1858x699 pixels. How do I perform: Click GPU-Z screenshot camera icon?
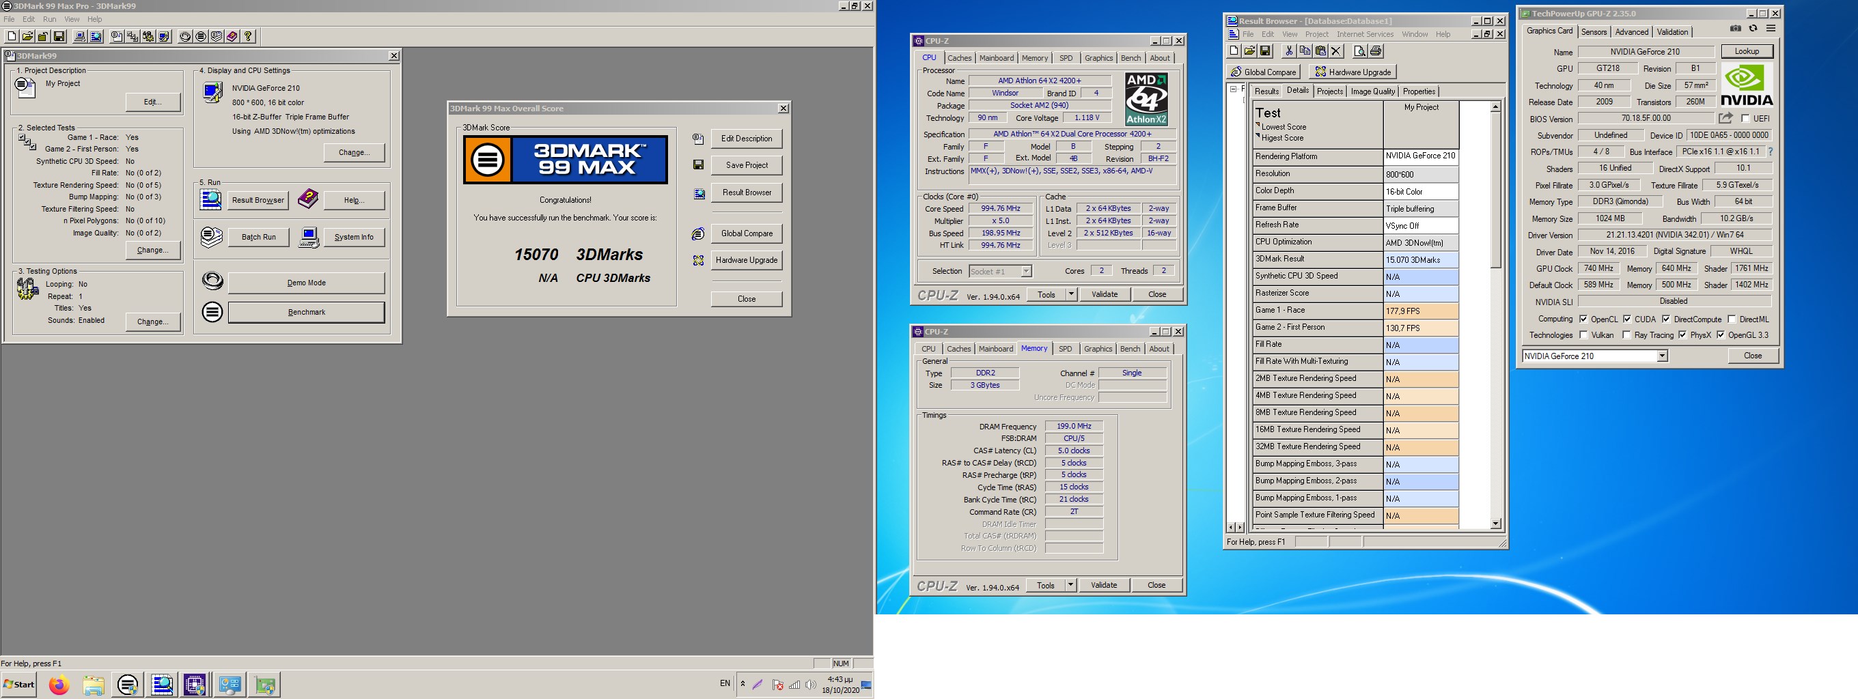[1735, 29]
